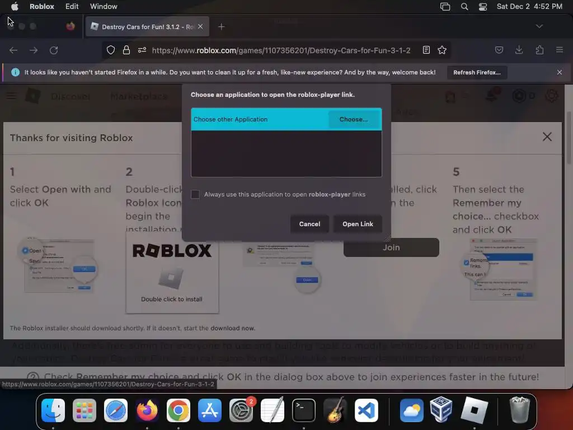The height and width of the screenshot is (430, 573).
Task: Open TextEdit from the Dock
Action: (x=273, y=409)
